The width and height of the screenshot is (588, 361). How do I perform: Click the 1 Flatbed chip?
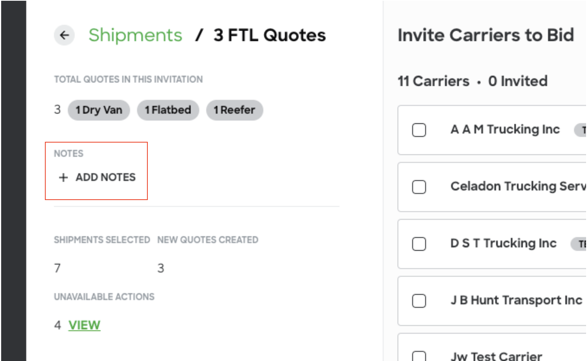coord(168,110)
